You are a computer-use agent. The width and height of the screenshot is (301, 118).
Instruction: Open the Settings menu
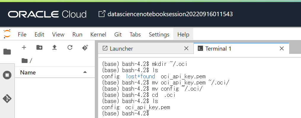point(159,34)
